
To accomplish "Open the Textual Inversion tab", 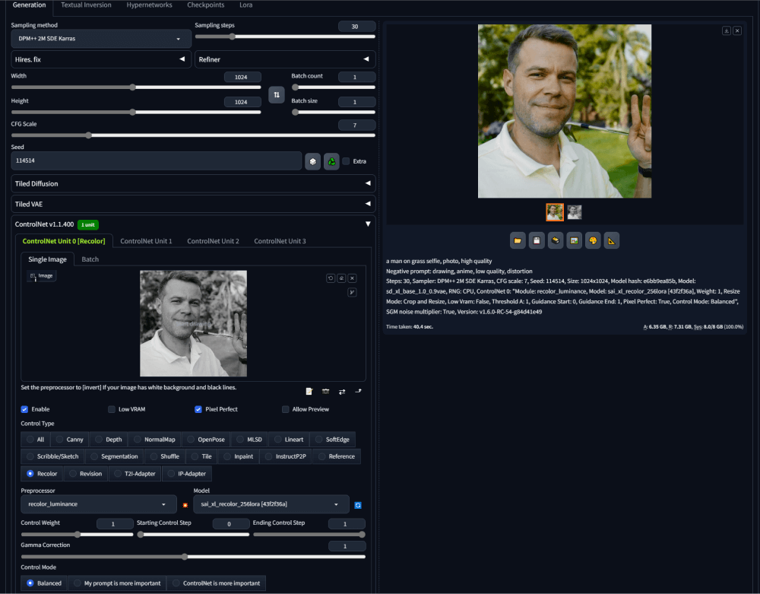I will coord(86,5).
